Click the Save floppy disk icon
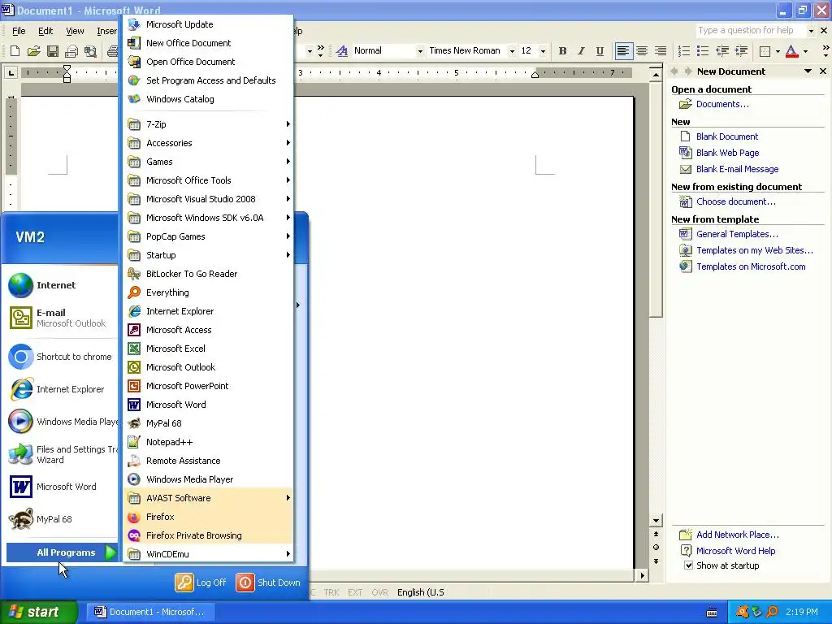Screen dimensions: 832x624 tap(53, 51)
